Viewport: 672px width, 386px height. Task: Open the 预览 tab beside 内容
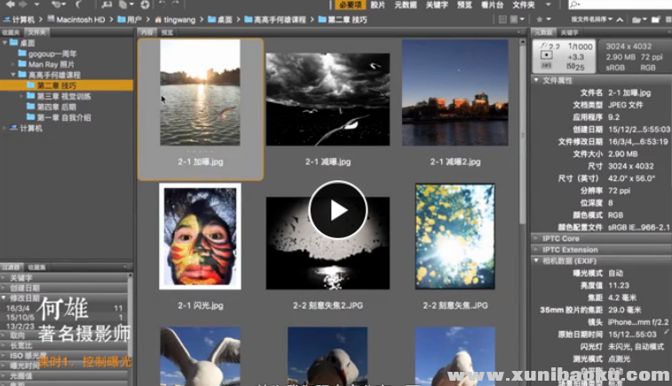(167, 31)
